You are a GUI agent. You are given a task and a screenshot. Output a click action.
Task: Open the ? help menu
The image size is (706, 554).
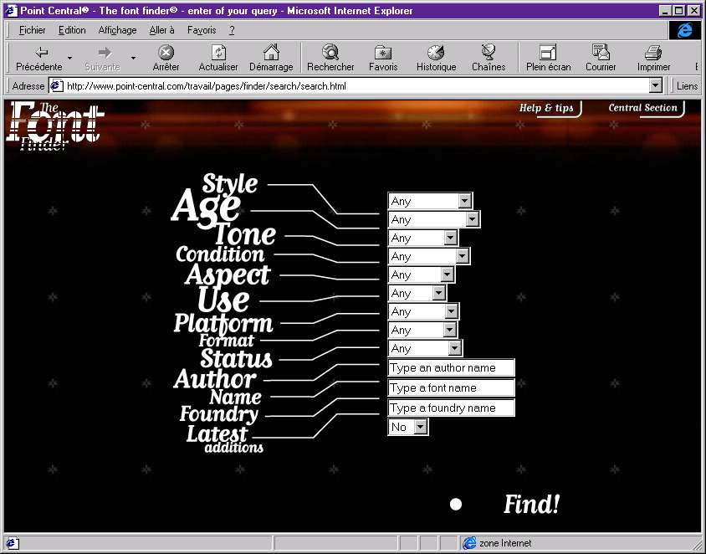[x=232, y=30]
